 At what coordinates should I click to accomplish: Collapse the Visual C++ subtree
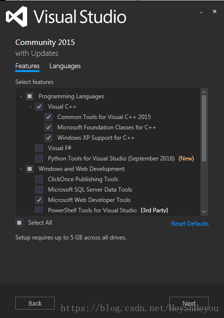[x=30, y=107]
